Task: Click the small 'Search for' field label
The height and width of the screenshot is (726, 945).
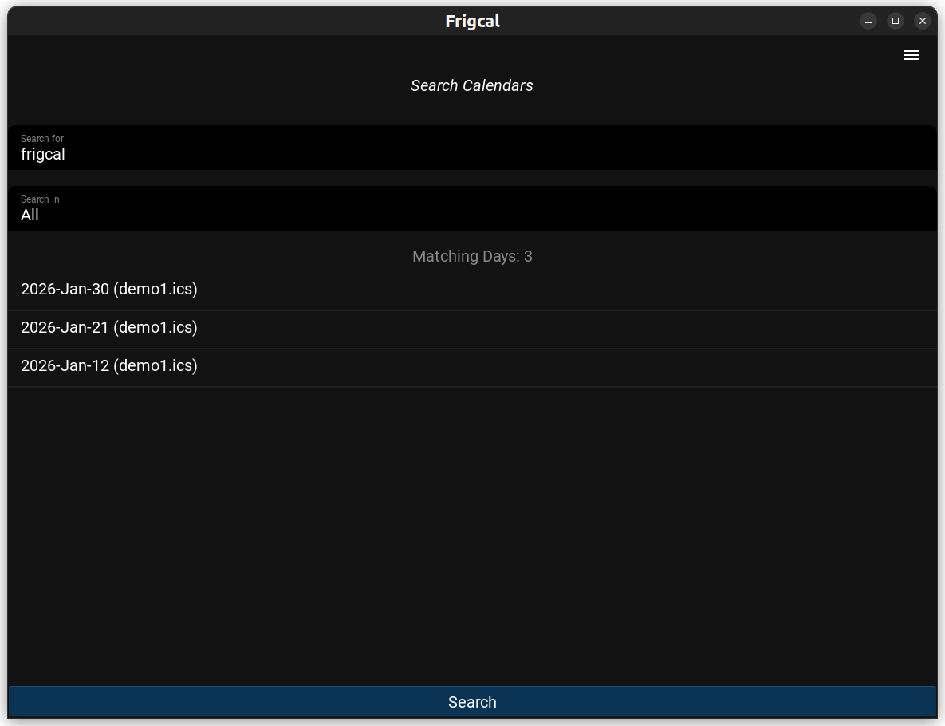Action: point(42,139)
